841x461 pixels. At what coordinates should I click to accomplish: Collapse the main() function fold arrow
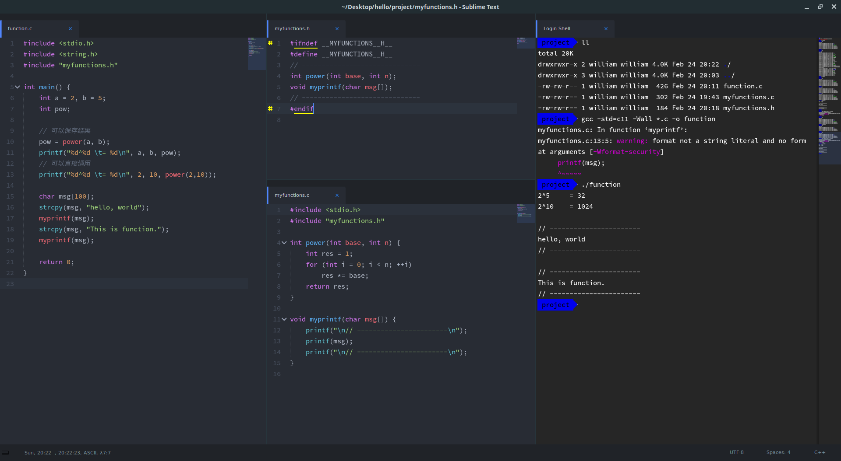[18, 87]
